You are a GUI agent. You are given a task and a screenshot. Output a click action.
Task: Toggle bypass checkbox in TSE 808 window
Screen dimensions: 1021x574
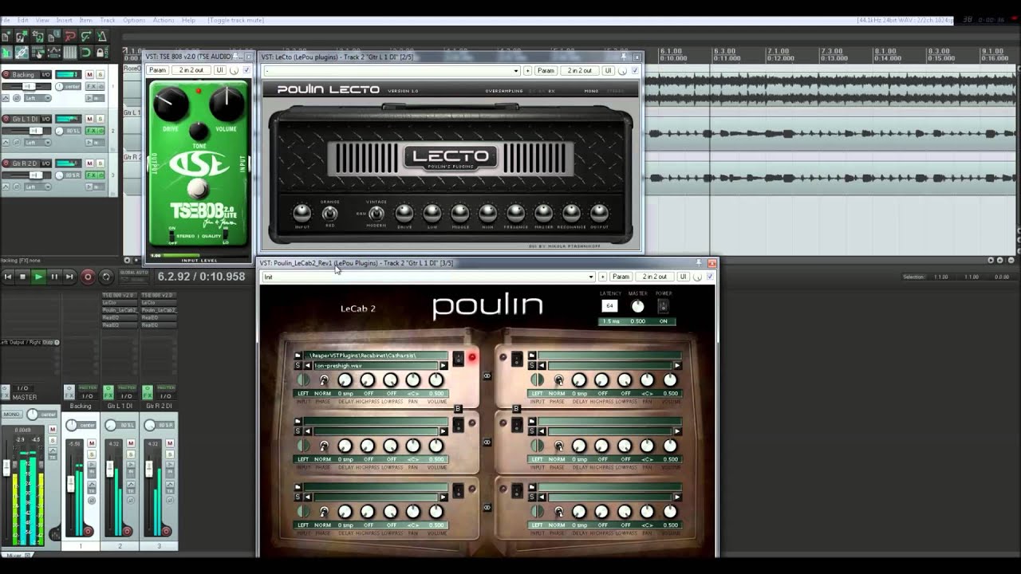246,70
